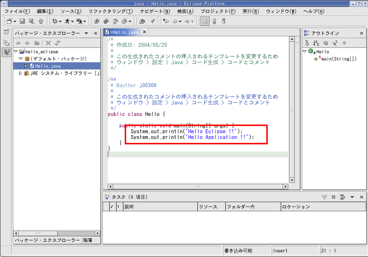
Task: Run the program with the running-man icon
Action: click(67, 21)
